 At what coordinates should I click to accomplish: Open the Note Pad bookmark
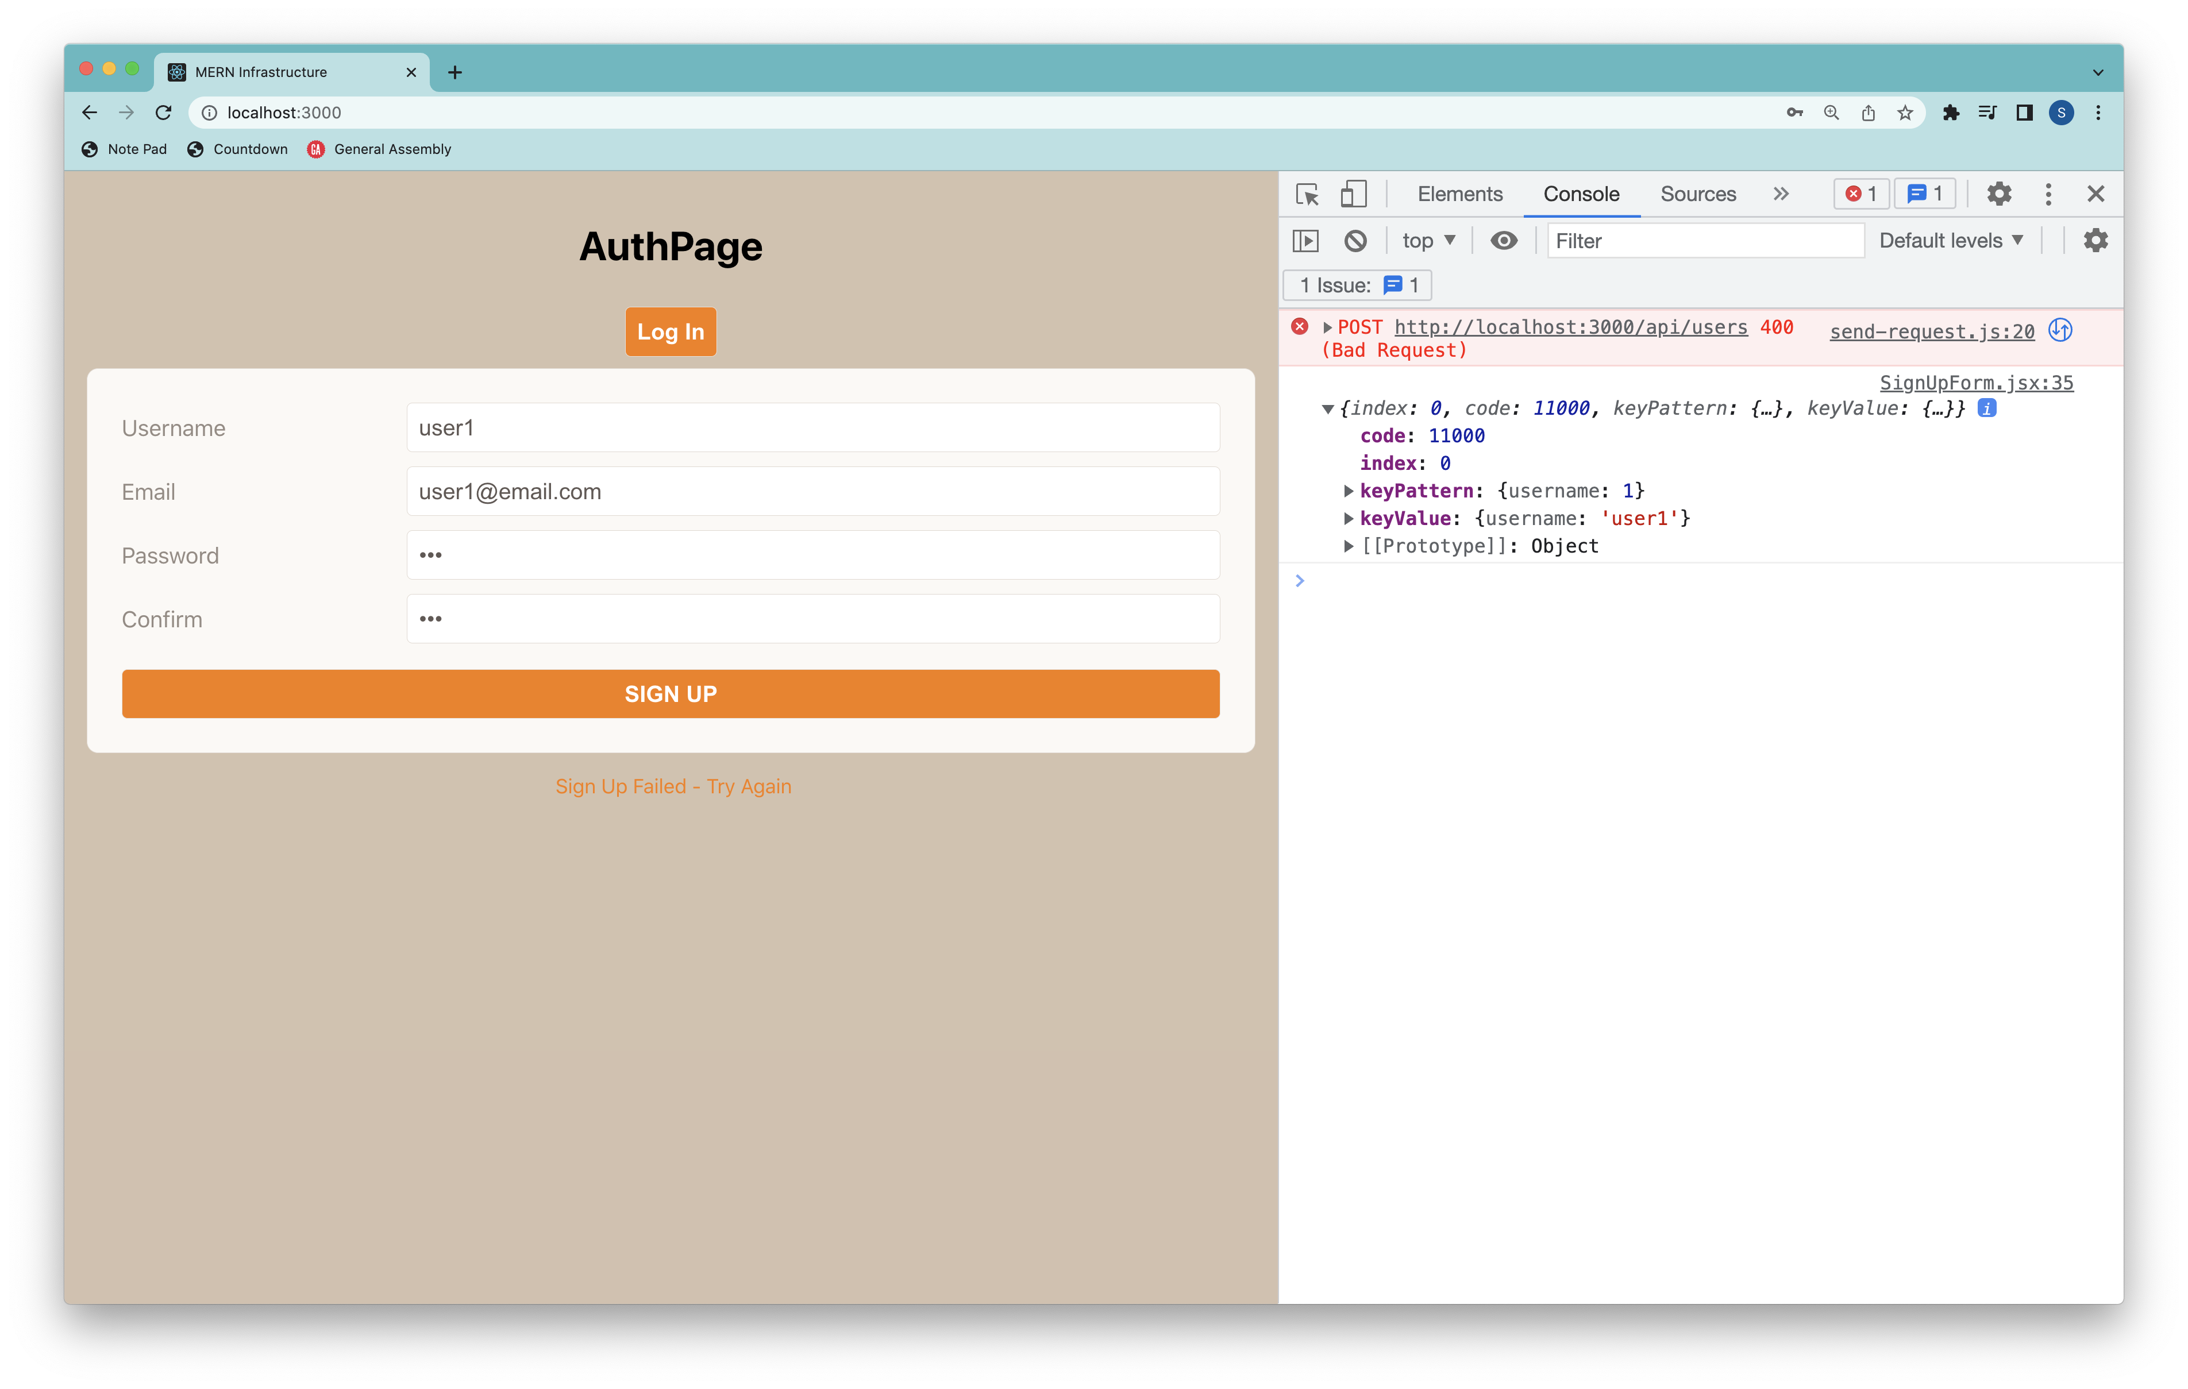click(125, 149)
